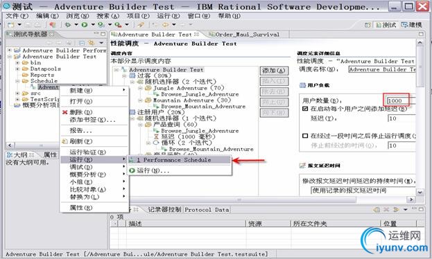Switch to the 测试 perspective
The height and width of the screenshot is (259, 432).
(386, 25)
